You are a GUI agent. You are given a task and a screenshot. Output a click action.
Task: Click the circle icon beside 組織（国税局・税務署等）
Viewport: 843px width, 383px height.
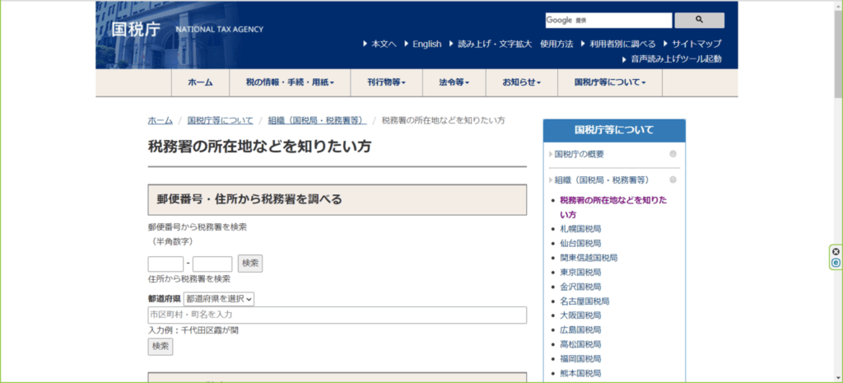click(673, 180)
